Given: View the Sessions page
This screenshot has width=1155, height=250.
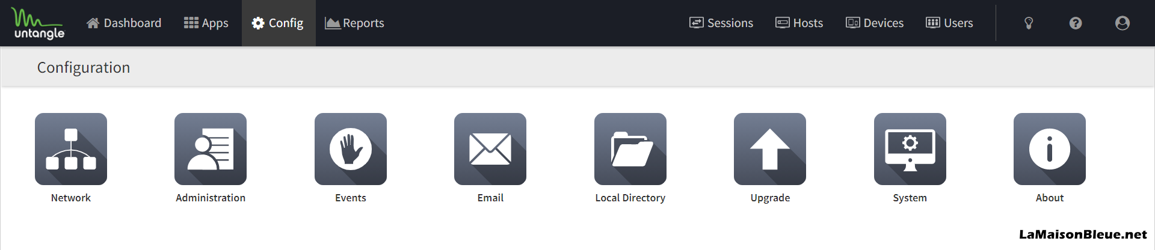Looking at the screenshot, I should [721, 23].
